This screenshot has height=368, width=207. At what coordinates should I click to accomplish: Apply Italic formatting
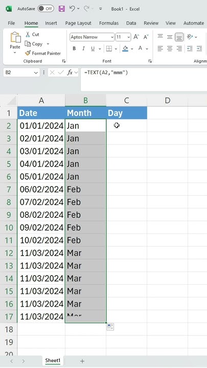click(x=83, y=49)
